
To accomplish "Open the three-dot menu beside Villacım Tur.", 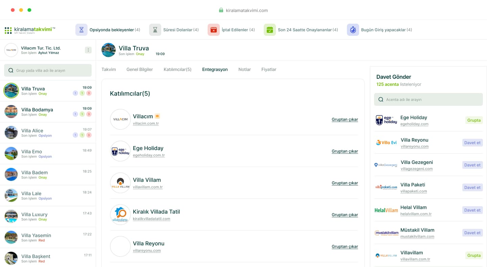I will coord(88,50).
